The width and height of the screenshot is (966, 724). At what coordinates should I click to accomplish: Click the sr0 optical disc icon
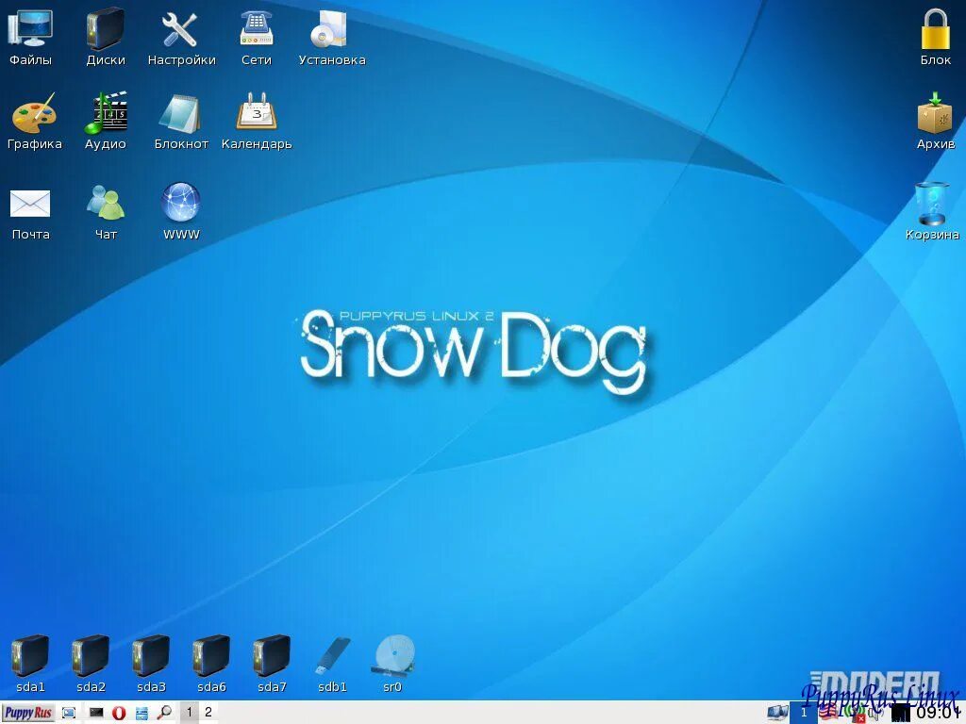[393, 664]
